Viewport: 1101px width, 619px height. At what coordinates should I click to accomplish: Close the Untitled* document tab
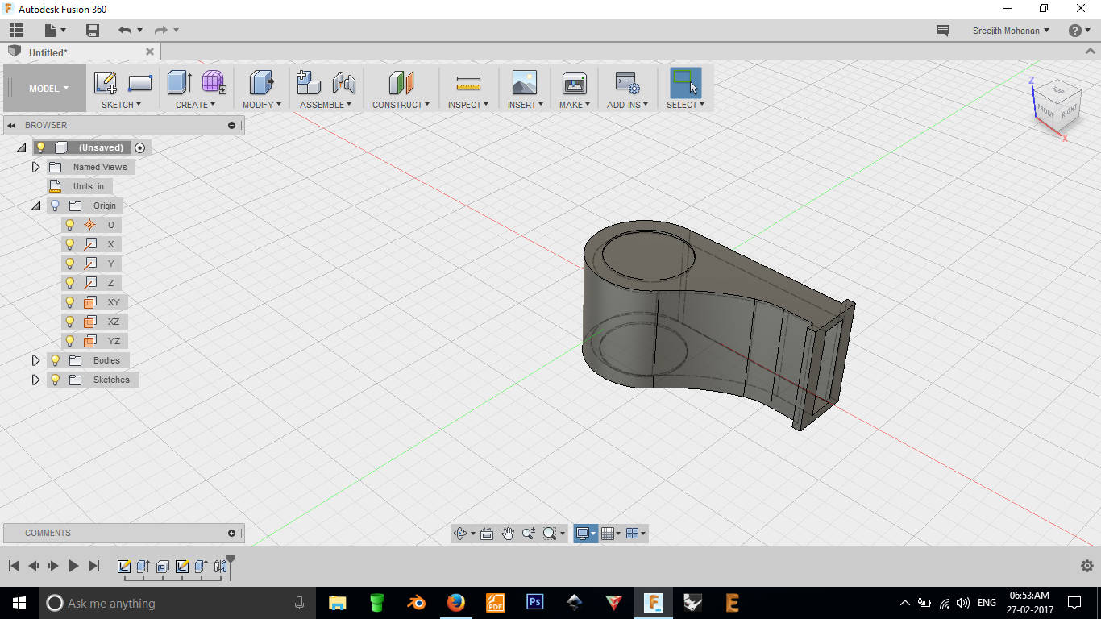click(x=150, y=52)
